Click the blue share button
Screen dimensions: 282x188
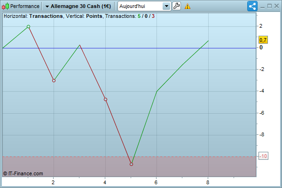tap(252, 6)
